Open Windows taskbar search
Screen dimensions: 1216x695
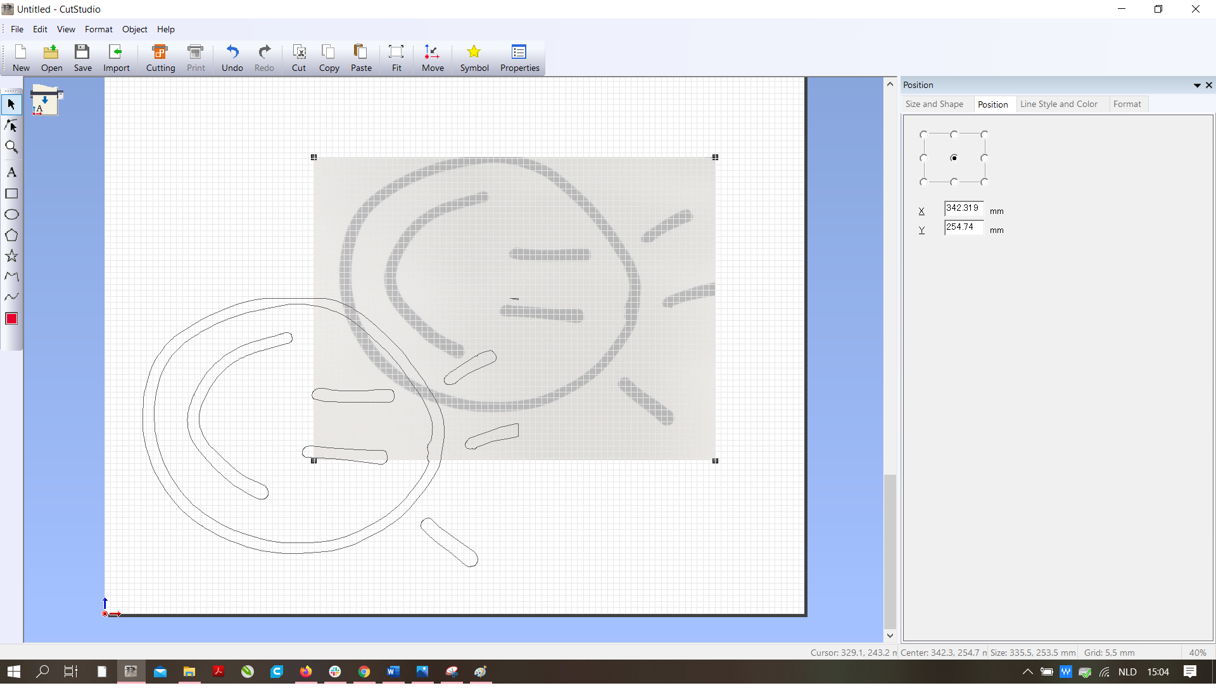click(x=42, y=672)
